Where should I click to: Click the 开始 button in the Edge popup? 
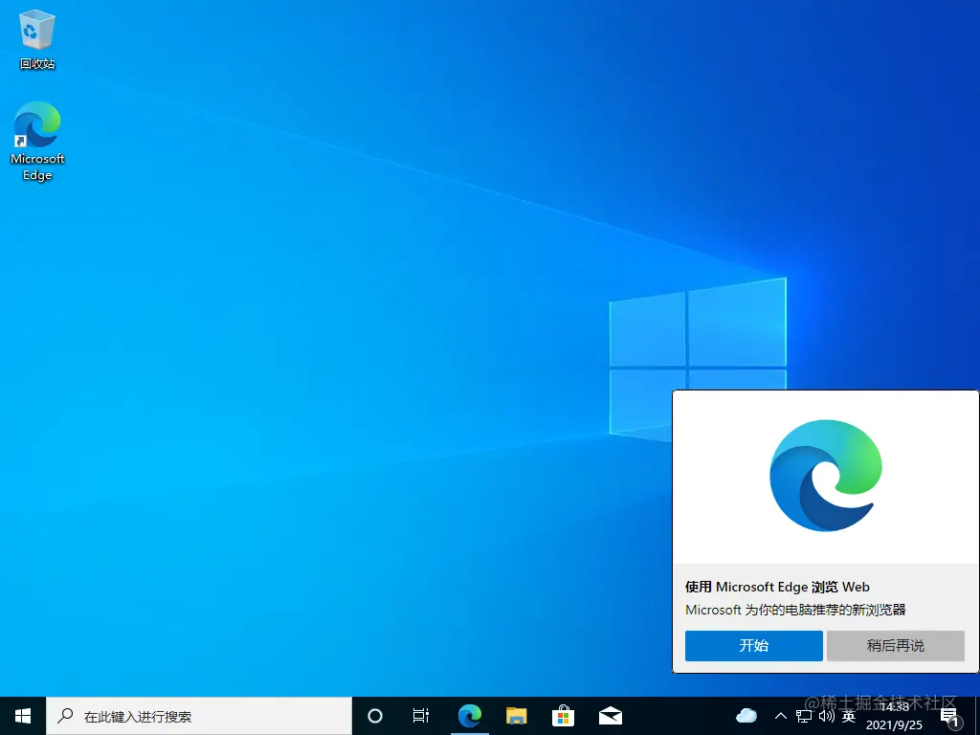[753, 645]
